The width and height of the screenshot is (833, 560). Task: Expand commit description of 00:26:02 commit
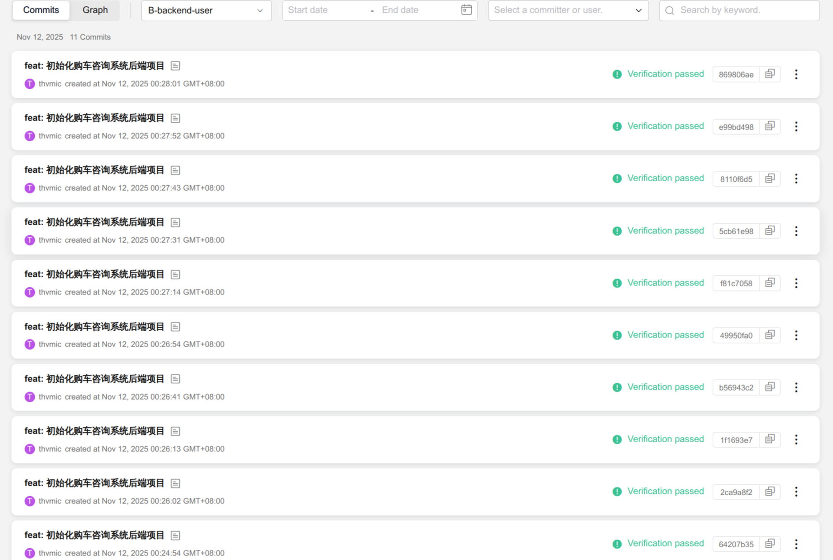pyautogui.click(x=175, y=483)
